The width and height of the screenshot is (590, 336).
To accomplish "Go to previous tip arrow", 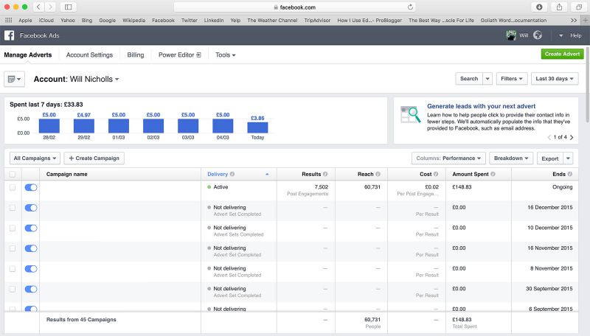I will [x=549, y=137].
